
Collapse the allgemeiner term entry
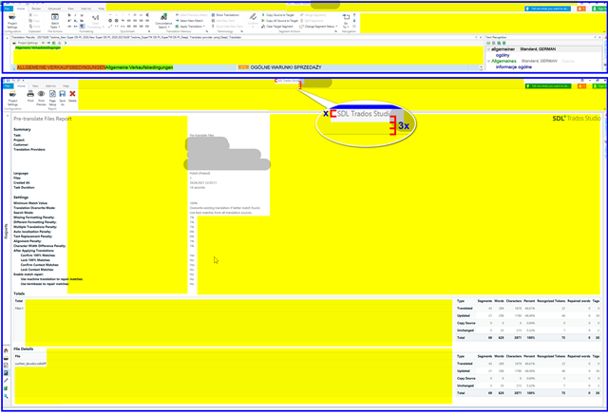(488, 49)
